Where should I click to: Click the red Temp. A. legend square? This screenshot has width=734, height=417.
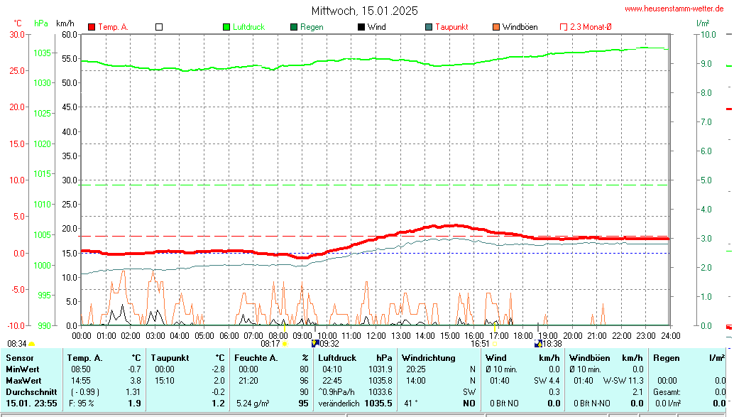coord(92,27)
